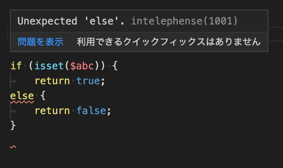This screenshot has height=168, width=283.
Task: Click the final closing brace
Action: (13, 126)
